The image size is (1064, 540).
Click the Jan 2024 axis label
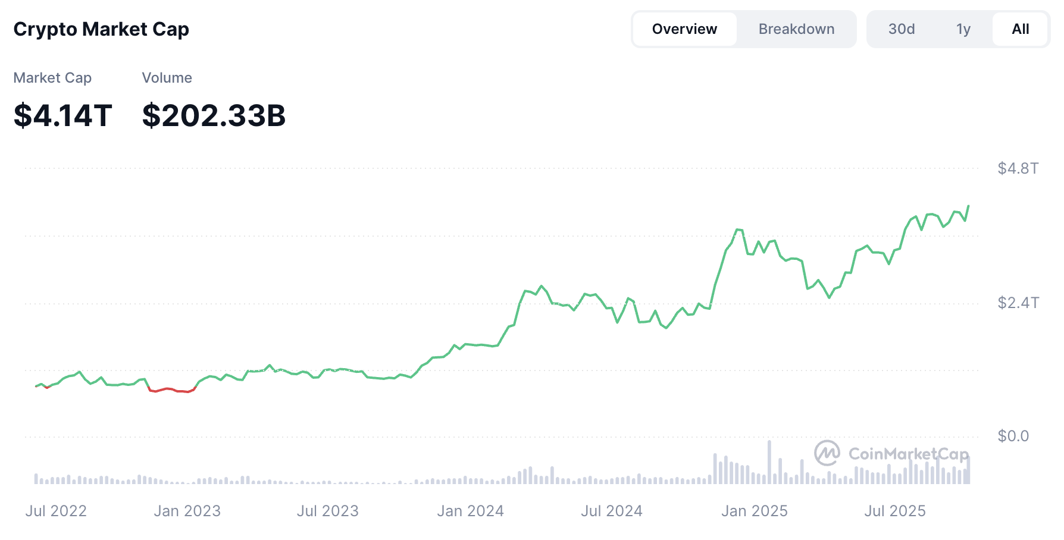(x=470, y=511)
